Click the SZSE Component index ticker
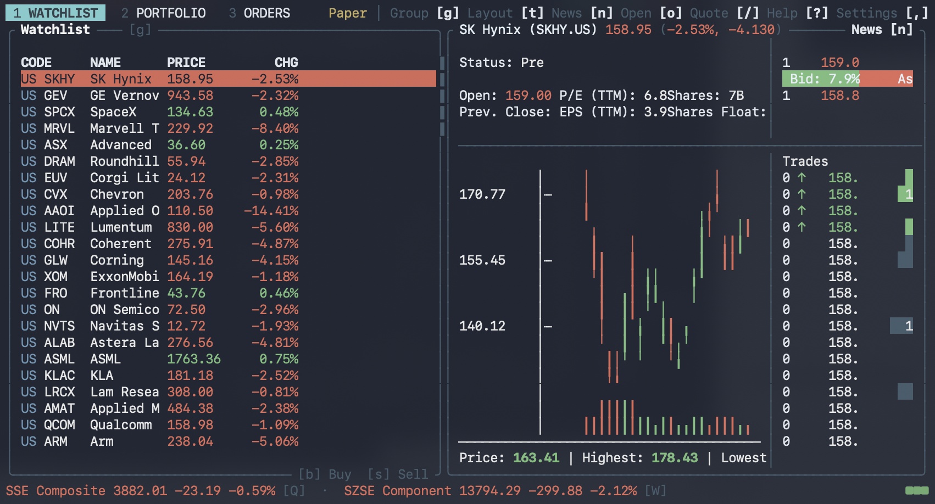Viewport: 935px width, 504px height. [491, 490]
